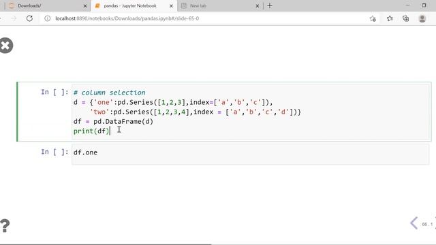This screenshot has width=436, height=245.
Task: Click the slide number 66 . 1
Action: pos(427,224)
